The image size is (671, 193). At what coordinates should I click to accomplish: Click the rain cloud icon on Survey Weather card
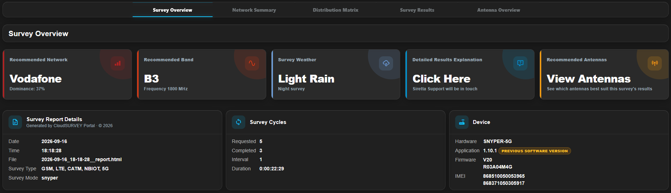click(x=386, y=63)
